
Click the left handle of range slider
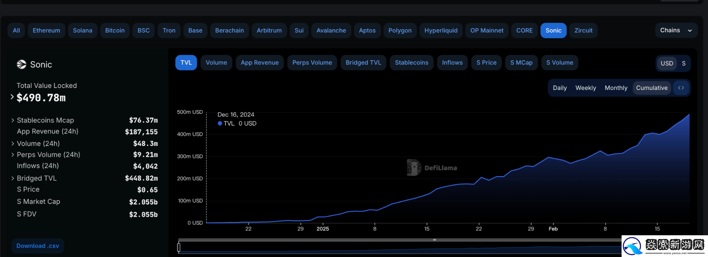179,247
